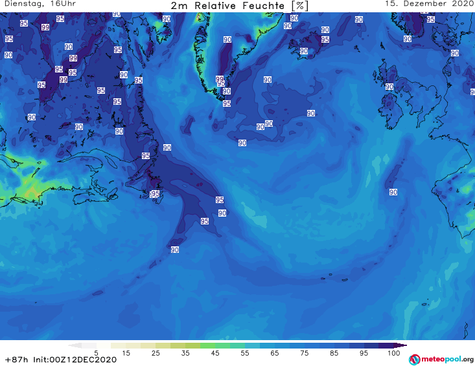The height and width of the screenshot is (366, 475).
Task: Pick the pale gray arrow start of colorbar
Action: 75,345
